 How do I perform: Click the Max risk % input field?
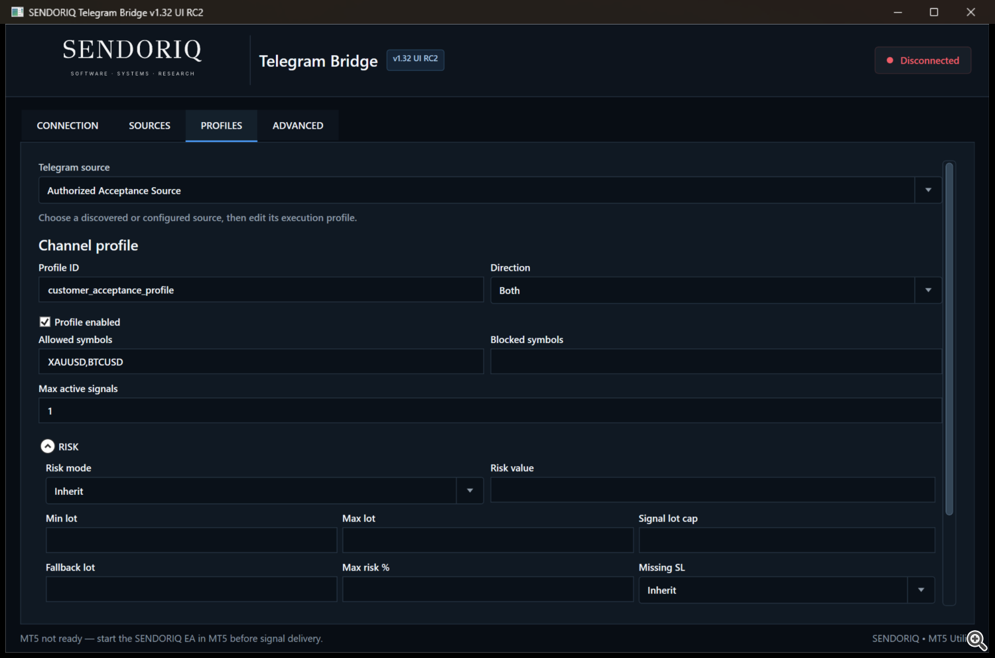click(x=488, y=590)
